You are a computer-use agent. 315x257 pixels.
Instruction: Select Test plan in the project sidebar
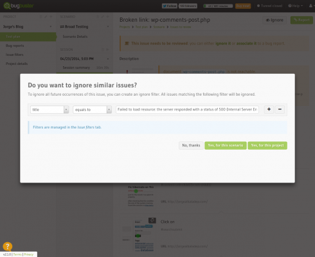pyautogui.click(x=28, y=37)
